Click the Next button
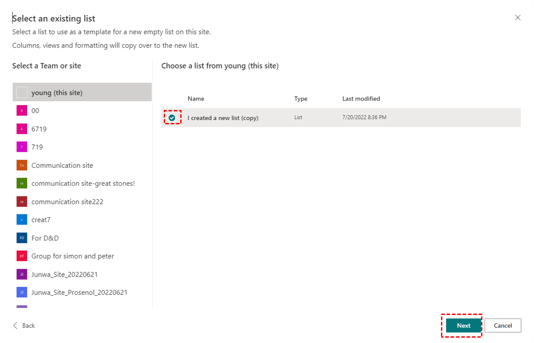Viewport: 534px width, 343px height. pos(463,326)
